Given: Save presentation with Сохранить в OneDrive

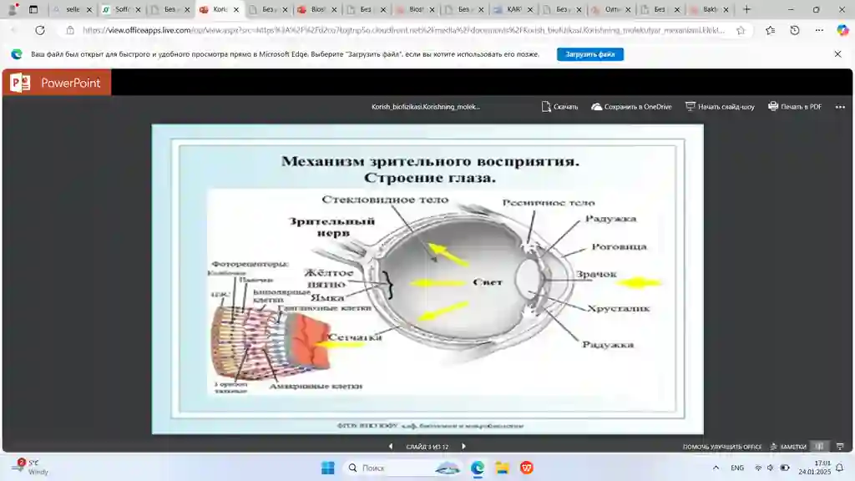Looking at the screenshot, I should point(631,107).
